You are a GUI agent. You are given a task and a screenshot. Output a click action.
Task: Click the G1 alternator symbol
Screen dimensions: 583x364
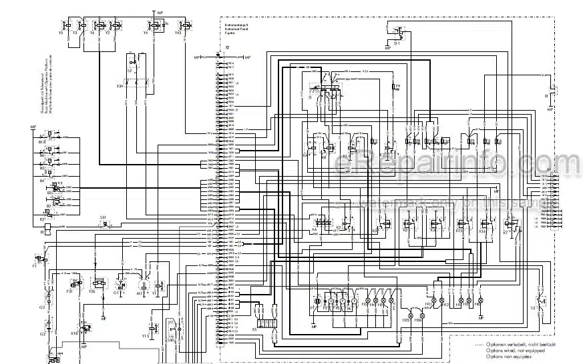pos(120,285)
